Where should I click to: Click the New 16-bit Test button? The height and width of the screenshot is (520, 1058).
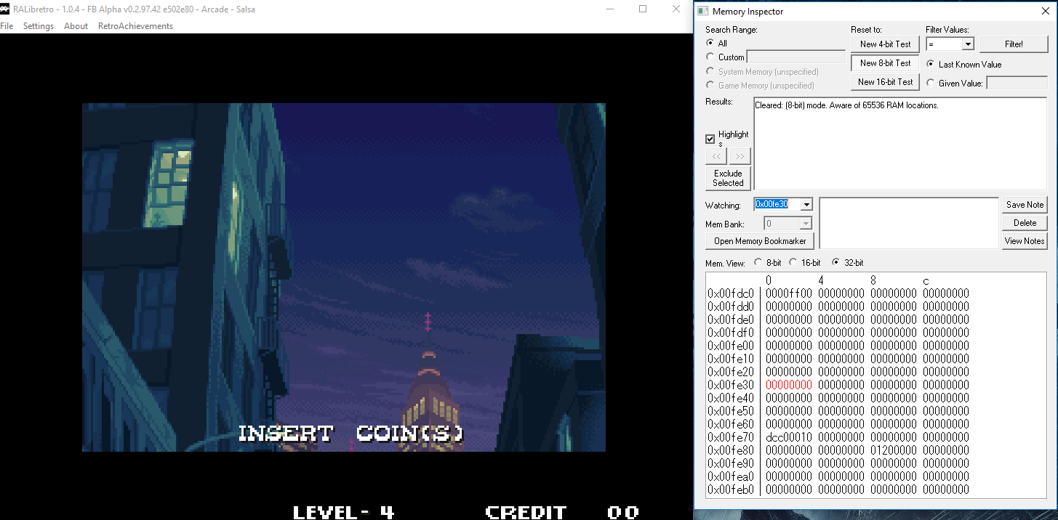(x=885, y=82)
